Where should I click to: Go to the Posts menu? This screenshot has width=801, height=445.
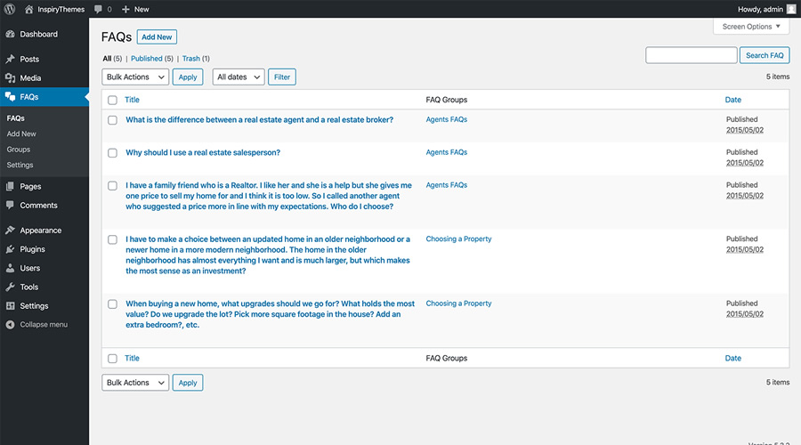point(29,60)
